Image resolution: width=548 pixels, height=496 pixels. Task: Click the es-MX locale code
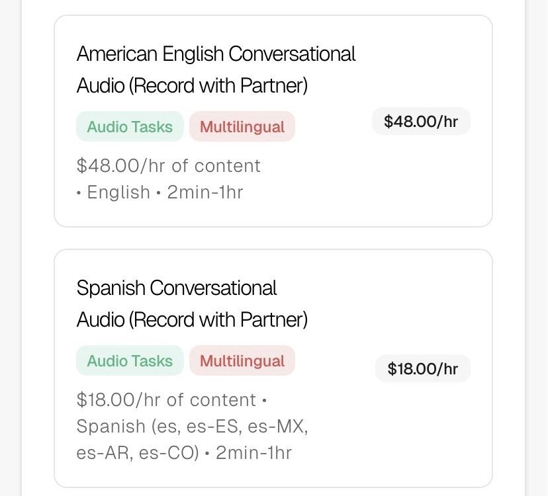point(276,427)
